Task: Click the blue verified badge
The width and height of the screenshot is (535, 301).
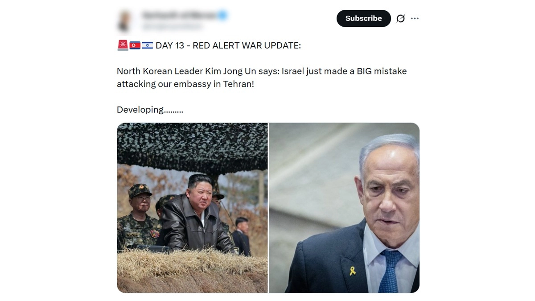Action: [x=222, y=16]
